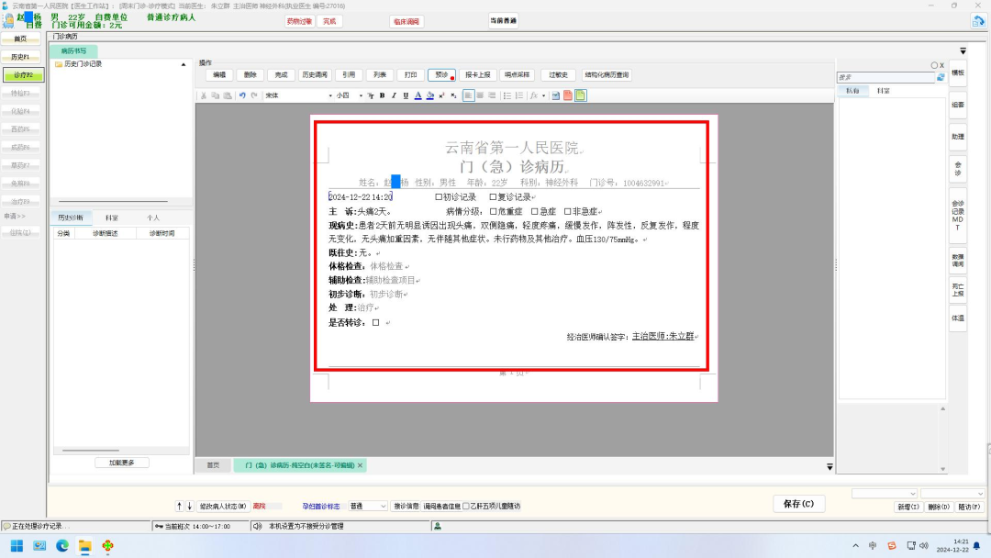Click the top-right corner blue home icon
The width and height of the screenshot is (991, 558).
tap(978, 21)
